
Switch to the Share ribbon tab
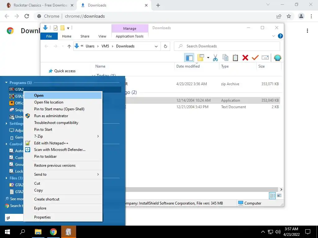(x=85, y=36)
